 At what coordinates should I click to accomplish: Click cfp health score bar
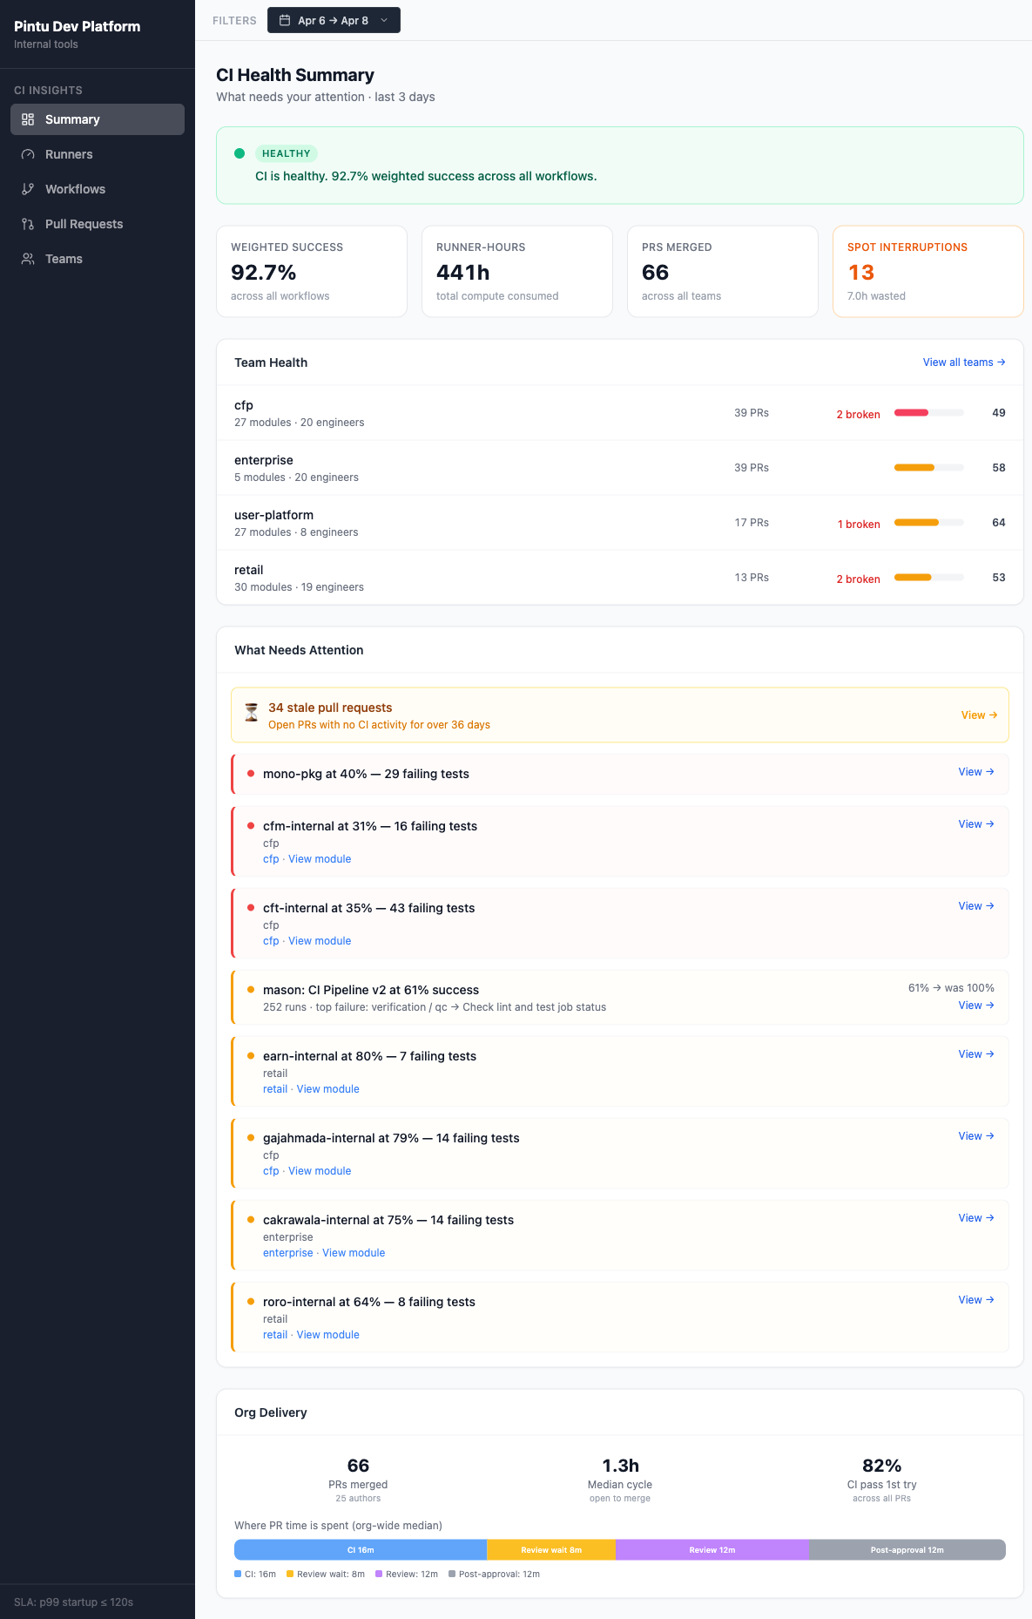(x=929, y=413)
